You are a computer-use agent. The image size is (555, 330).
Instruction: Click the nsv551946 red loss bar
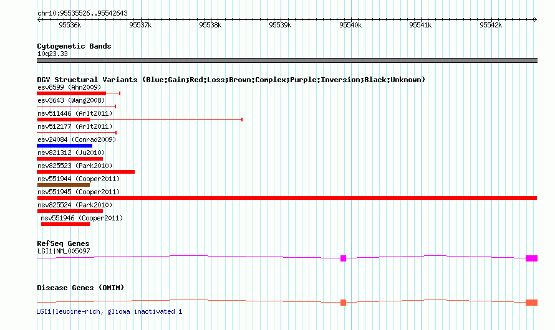[65, 224]
